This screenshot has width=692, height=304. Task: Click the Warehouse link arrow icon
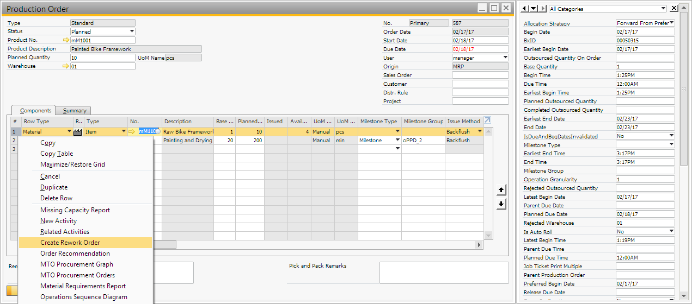point(66,66)
